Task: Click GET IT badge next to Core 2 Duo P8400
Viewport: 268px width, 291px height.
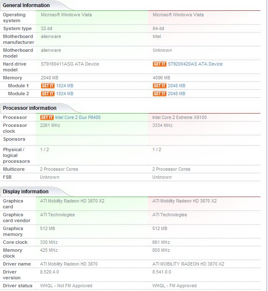Action: point(47,118)
